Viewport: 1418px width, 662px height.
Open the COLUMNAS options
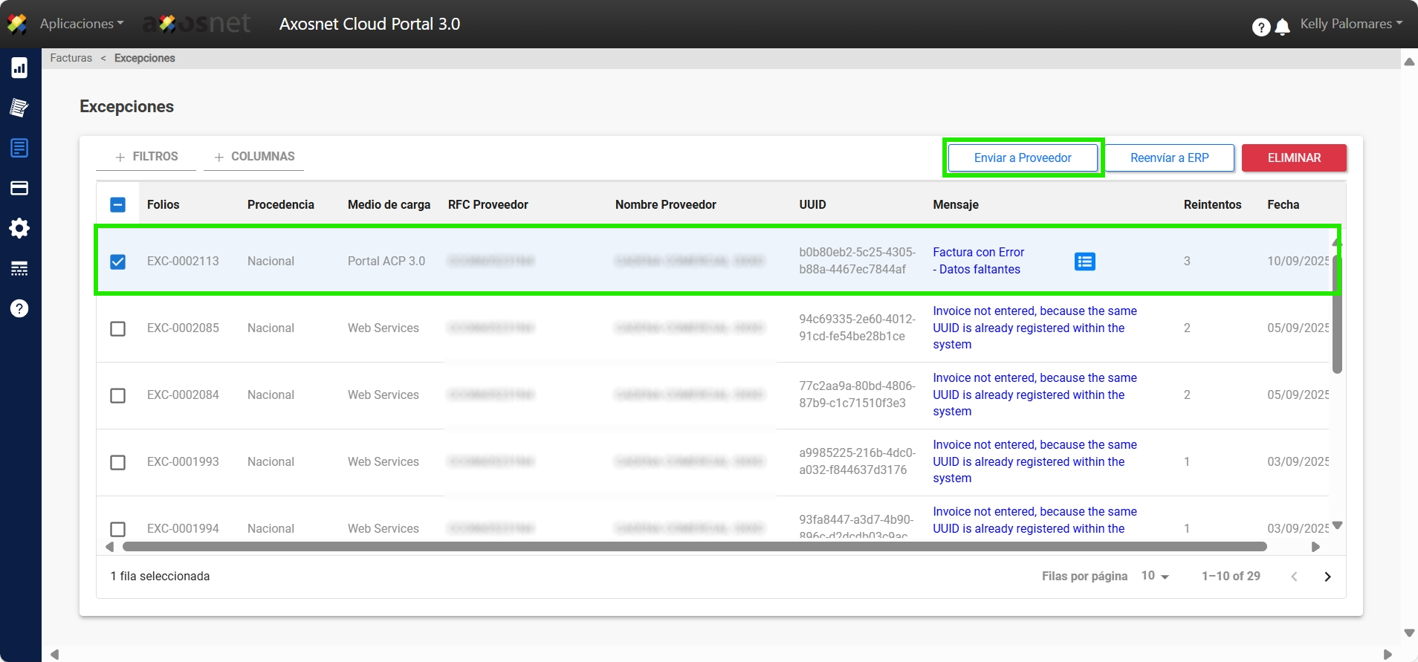tap(254, 157)
